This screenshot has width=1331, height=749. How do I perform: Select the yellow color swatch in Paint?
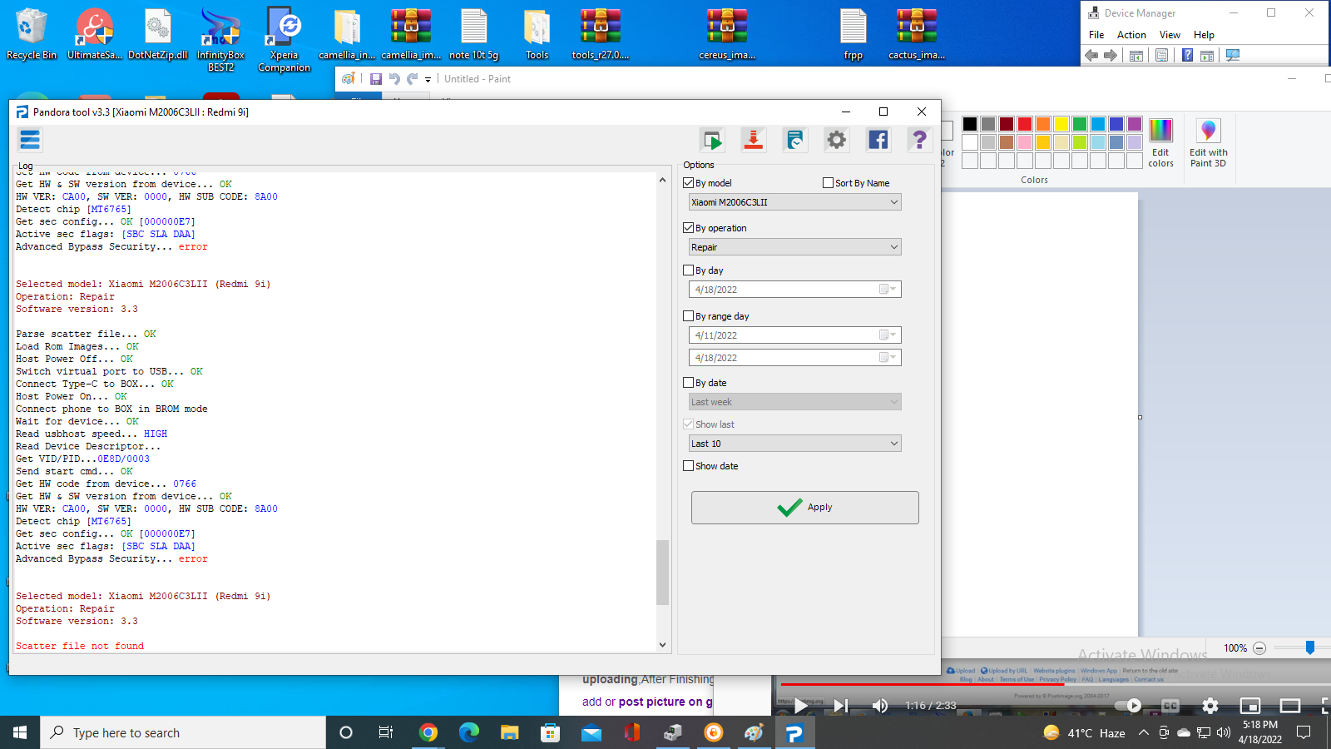tap(1061, 124)
